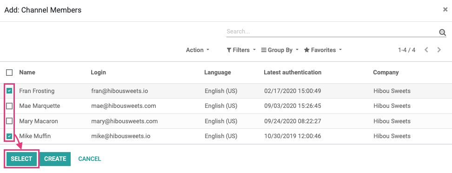452x173 pixels.
Task: Sort by Latest authentication column header
Action: pyautogui.click(x=292, y=73)
